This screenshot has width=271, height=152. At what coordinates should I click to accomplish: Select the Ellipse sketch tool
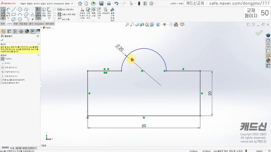coord(26,14)
